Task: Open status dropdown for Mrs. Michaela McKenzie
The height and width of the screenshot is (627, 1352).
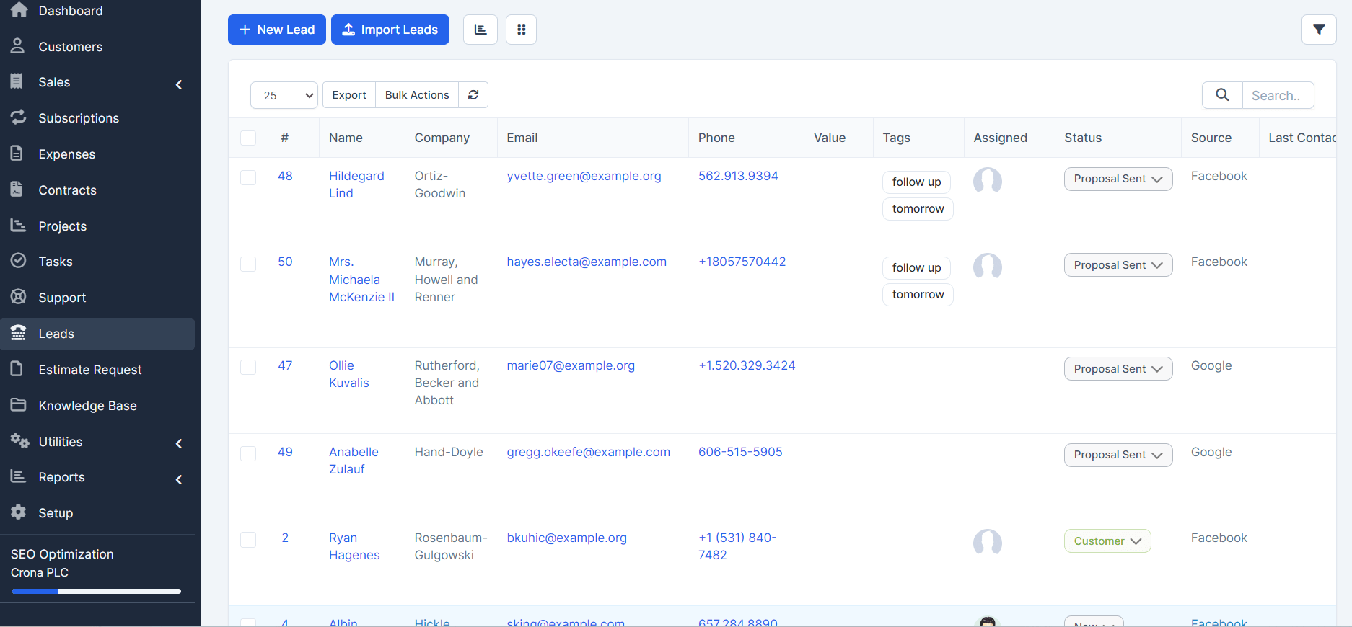Action: point(1118,265)
